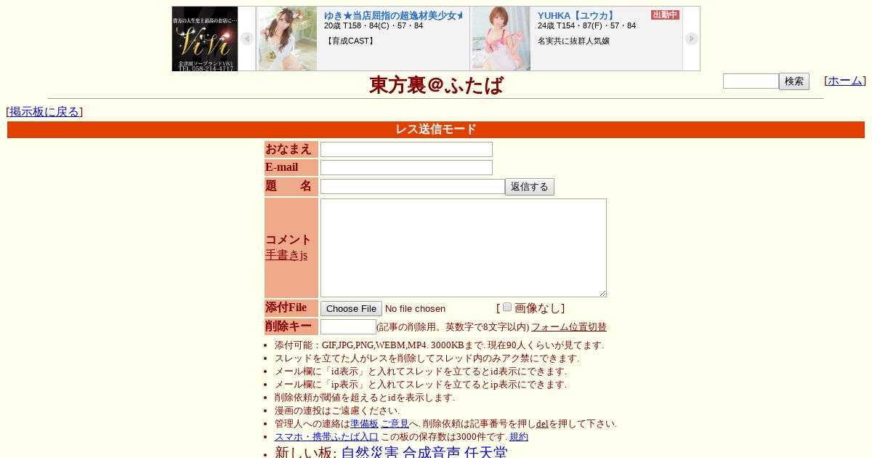Viewport: 872px width, 458px height.
Task: Click the del link in notes
Action: point(542,424)
